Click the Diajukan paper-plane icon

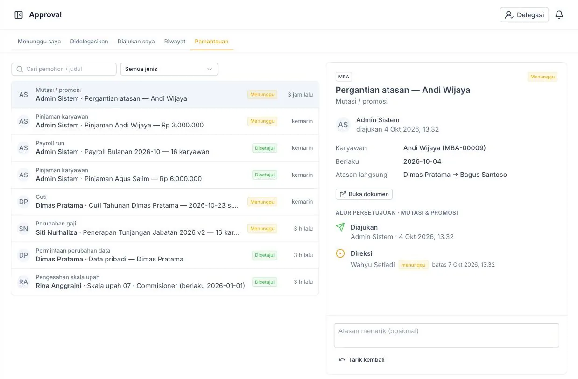(x=340, y=227)
